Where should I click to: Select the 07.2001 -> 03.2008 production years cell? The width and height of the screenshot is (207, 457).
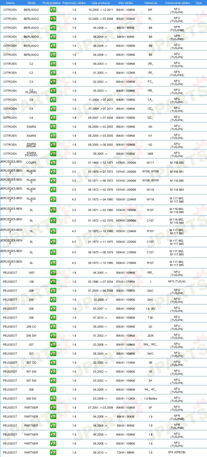(x=101, y=408)
